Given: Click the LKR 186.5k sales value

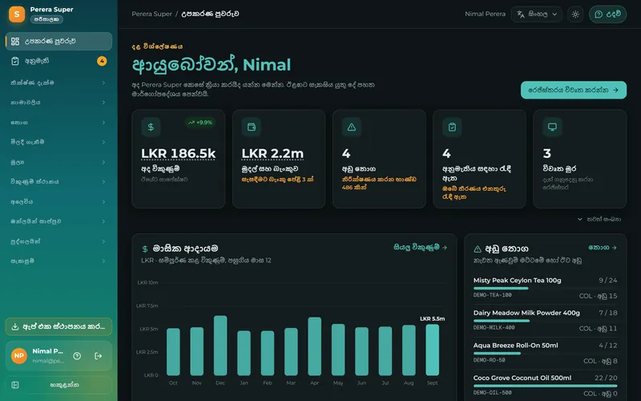Looking at the screenshot, I should click(178, 153).
